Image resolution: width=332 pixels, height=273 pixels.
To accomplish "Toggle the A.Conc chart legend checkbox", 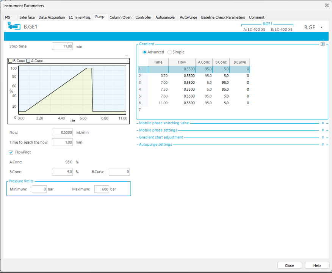I will 28,61.
